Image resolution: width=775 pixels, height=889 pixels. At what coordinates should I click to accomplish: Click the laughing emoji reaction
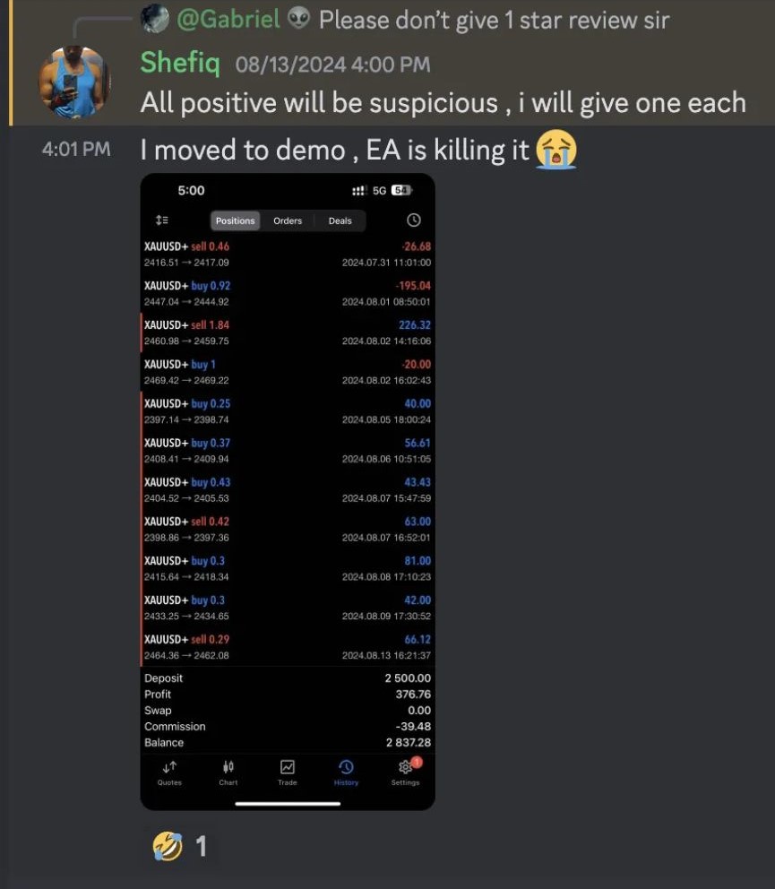point(168,846)
